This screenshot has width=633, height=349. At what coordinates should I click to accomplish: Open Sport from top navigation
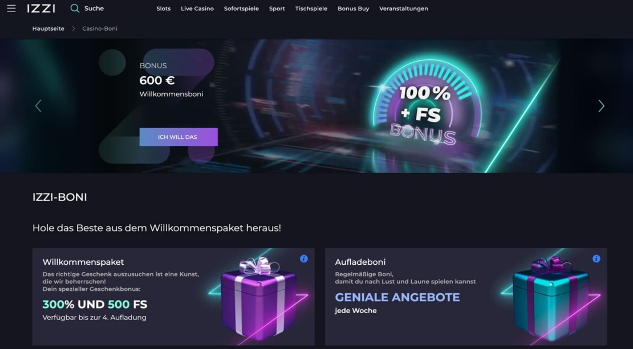[277, 9]
